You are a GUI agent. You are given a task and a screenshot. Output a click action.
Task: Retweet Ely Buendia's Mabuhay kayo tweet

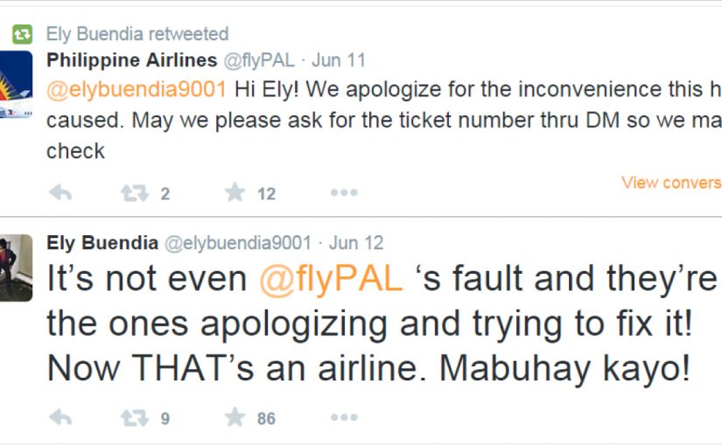(134, 418)
